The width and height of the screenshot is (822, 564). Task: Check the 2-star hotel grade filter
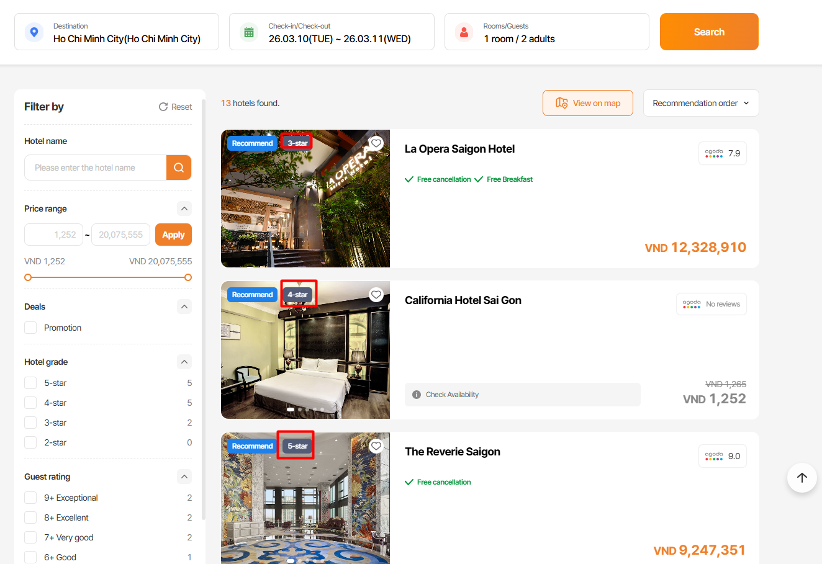point(30,442)
